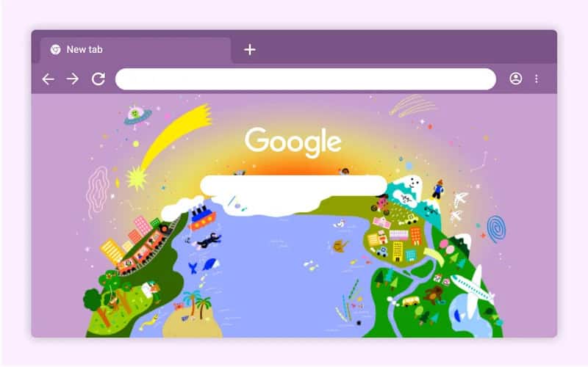Click the Chrome favicon on the tab
Screen dimensions: 588x367
pos(56,49)
